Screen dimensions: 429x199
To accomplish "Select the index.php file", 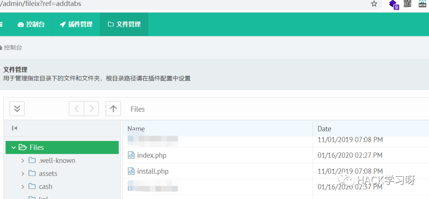I will click(151, 155).
